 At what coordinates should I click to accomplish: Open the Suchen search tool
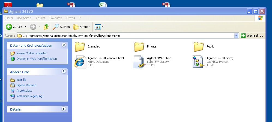click(x=61, y=27)
